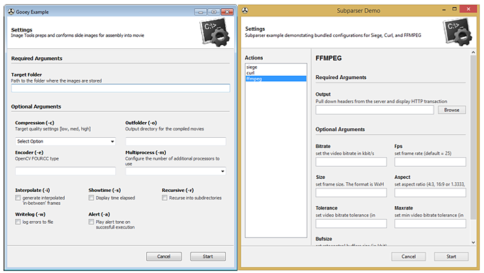This screenshot has width=484, height=273.
Task: Enable the Interpolate (-i) checkbox
Action: point(18,198)
